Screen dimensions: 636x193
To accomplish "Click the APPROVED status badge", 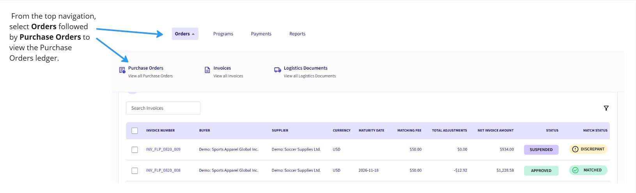I will tap(541, 171).
